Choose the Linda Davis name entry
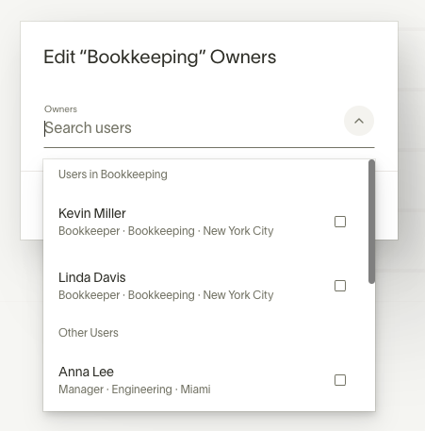 click(x=92, y=277)
